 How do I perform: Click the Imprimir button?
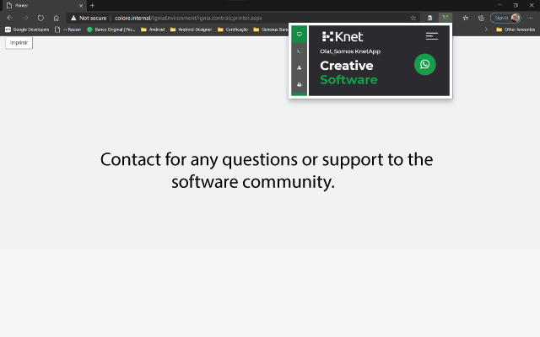(19, 43)
